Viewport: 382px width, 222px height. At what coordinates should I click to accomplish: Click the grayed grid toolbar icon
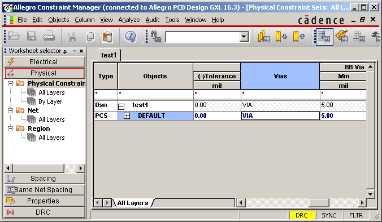click(x=359, y=37)
